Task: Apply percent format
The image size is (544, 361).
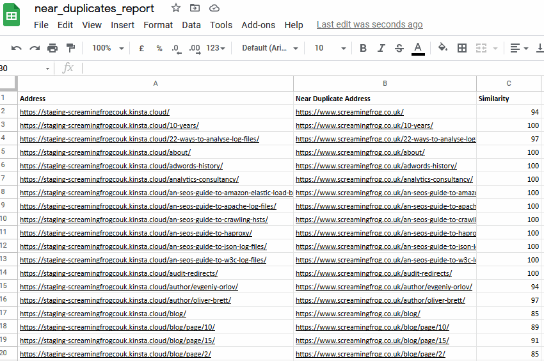Action: 159,48
